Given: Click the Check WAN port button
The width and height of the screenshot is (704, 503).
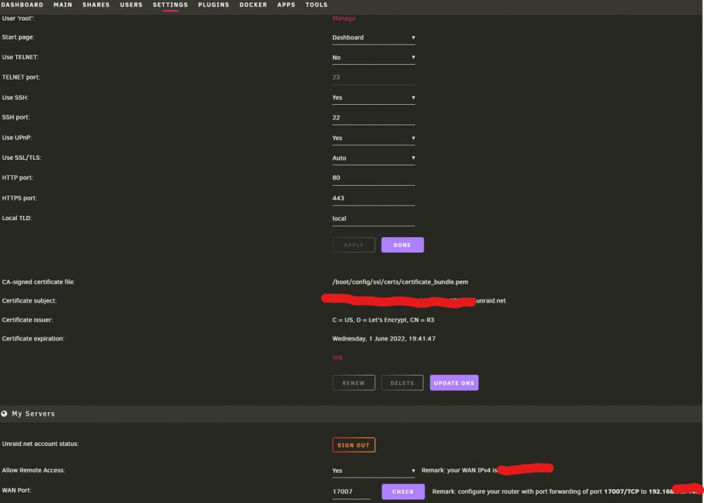Looking at the screenshot, I should pyautogui.click(x=403, y=492).
